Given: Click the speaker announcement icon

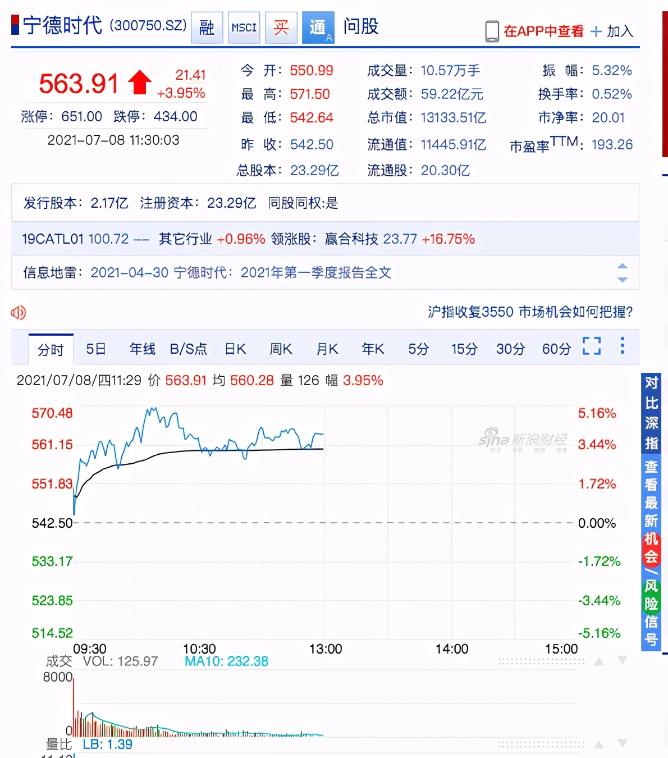Looking at the screenshot, I should click(19, 313).
